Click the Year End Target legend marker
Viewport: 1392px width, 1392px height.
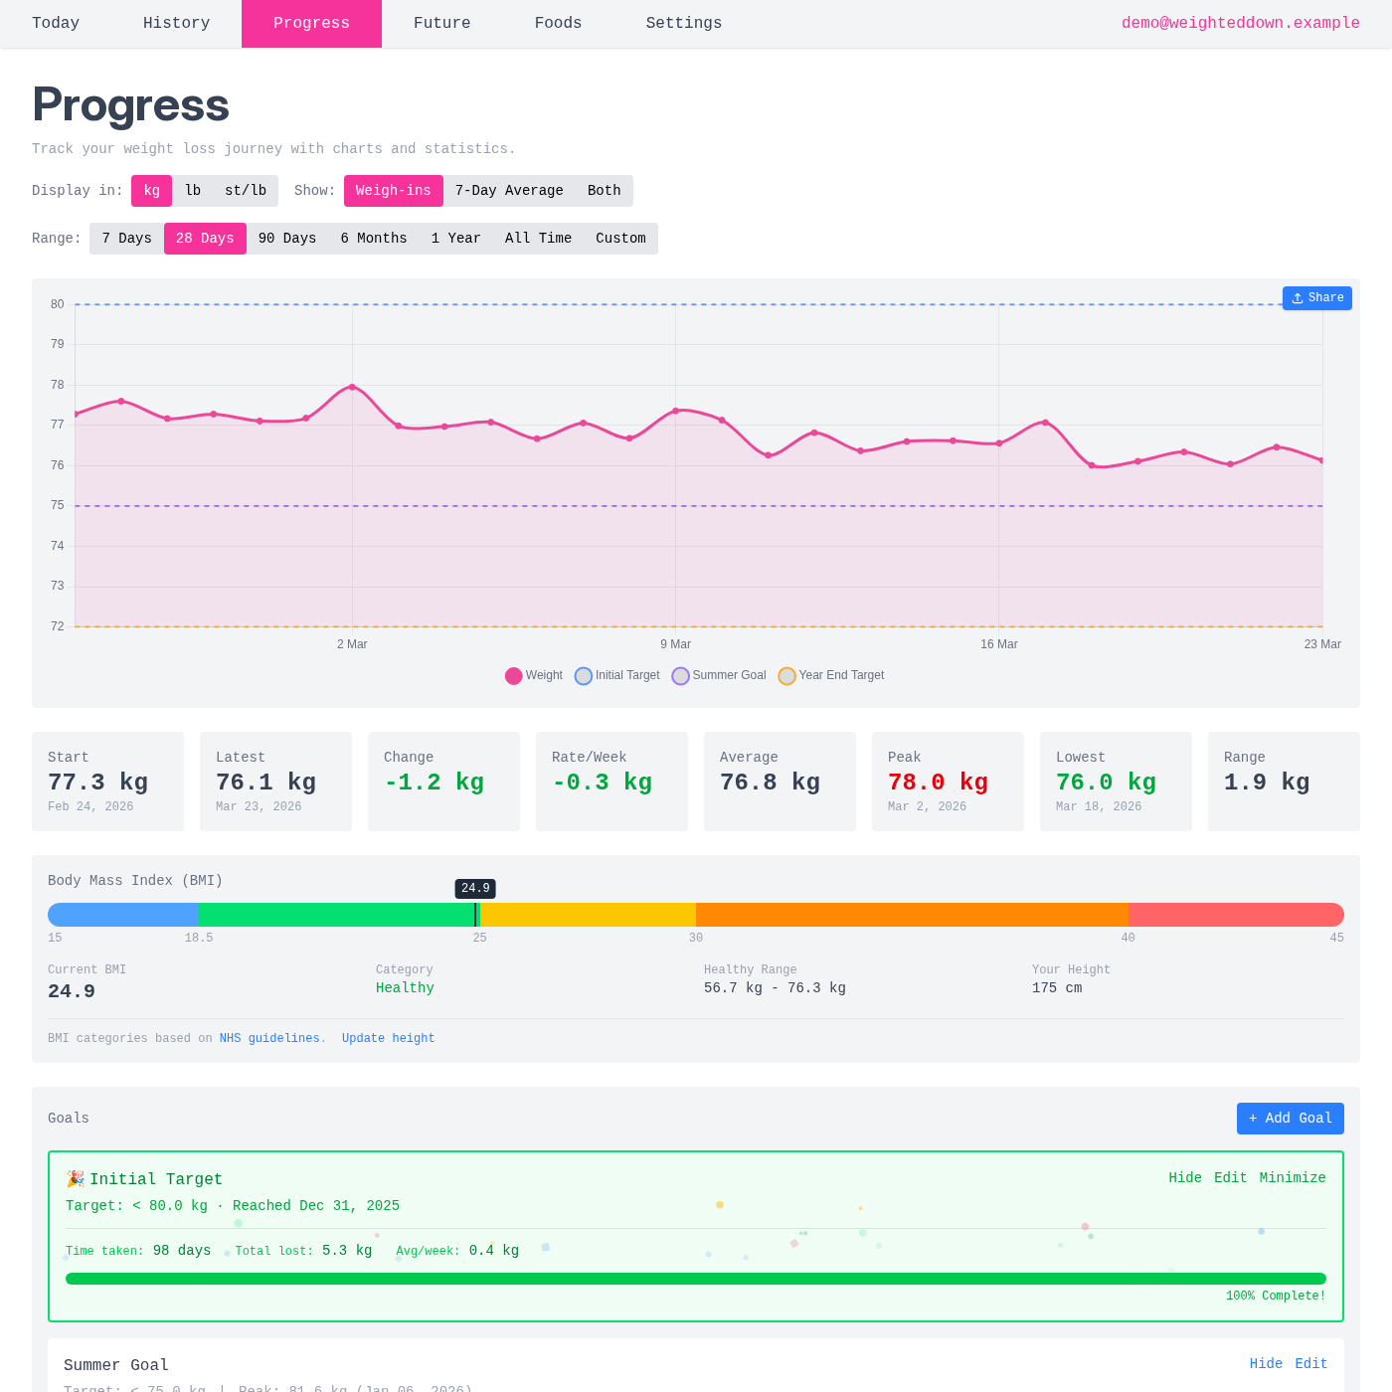786,675
